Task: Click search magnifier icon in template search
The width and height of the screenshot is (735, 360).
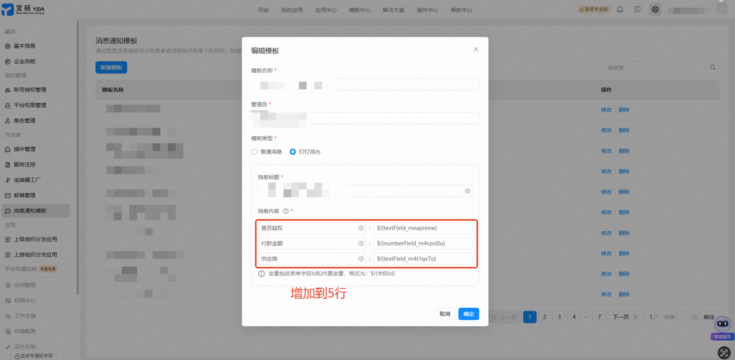Action: (x=712, y=68)
